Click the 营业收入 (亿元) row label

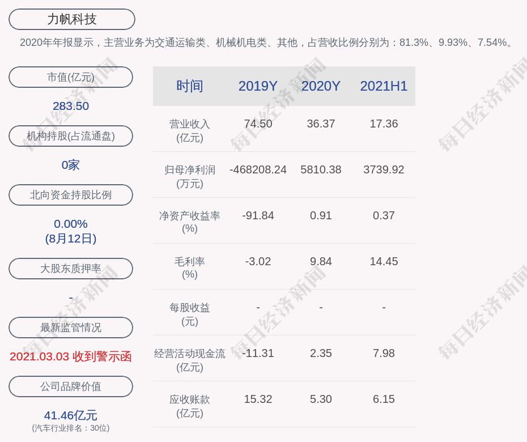point(190,131)
